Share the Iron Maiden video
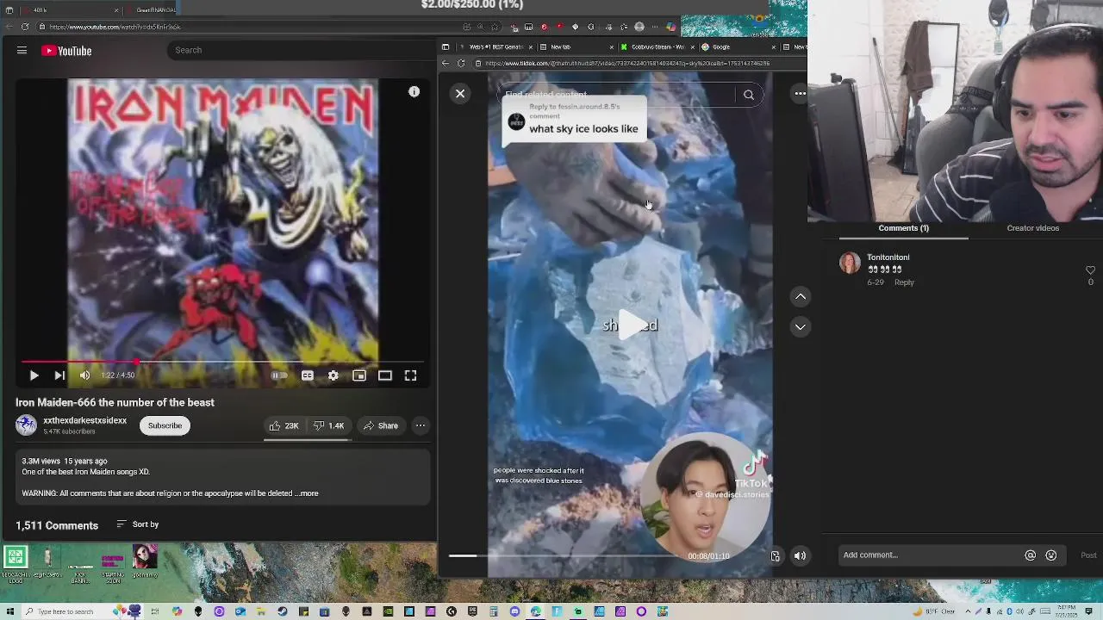This screenshot has width=1103, height=620. [380, 425]
